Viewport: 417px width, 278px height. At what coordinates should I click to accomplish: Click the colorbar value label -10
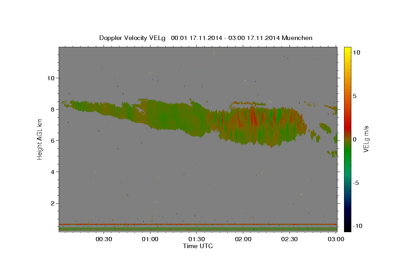pyautogui.click(x=357, y=226)
